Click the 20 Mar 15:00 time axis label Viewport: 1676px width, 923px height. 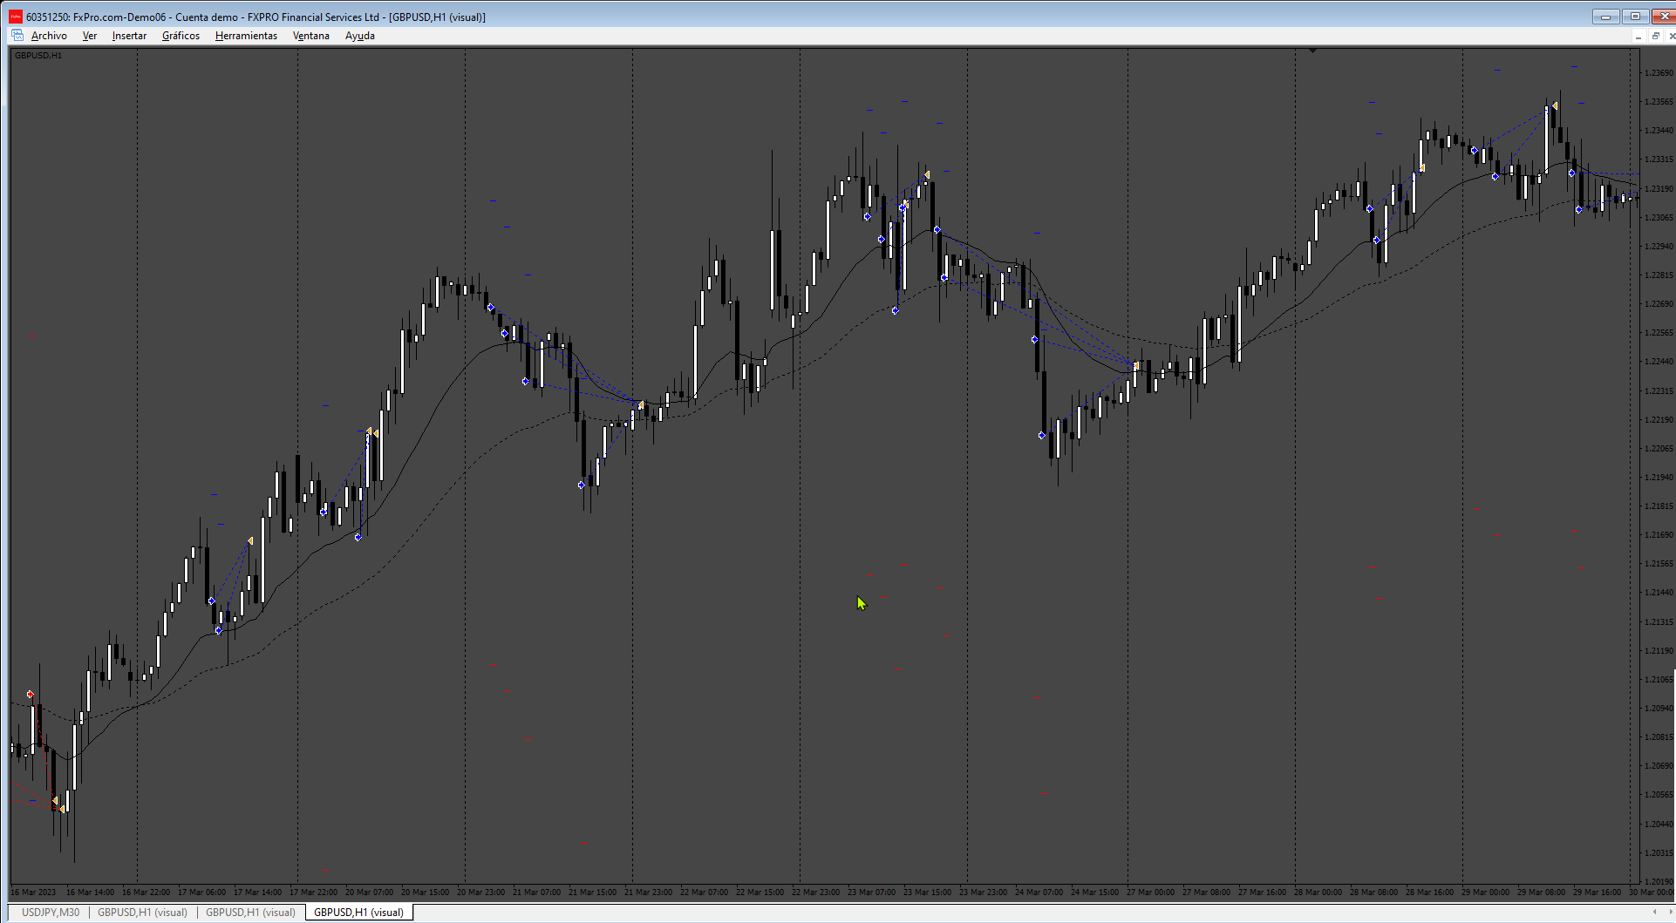(x=425, y=892)
